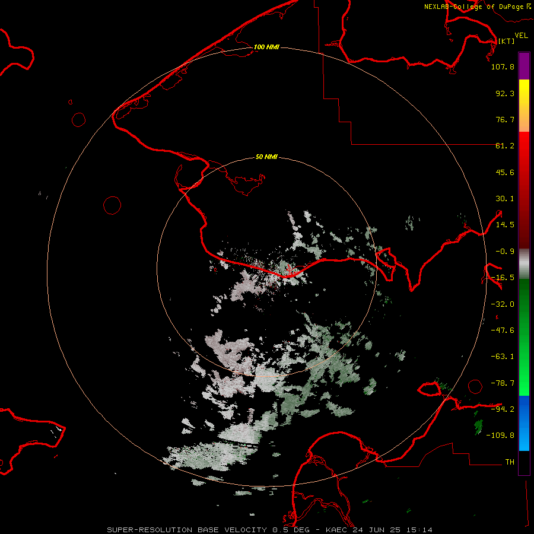Click the -16.5 legend value
534x534 pixels.
click(503, 278)
